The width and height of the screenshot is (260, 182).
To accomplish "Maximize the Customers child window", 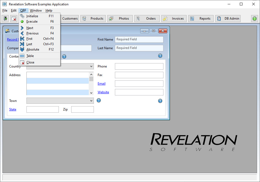I will (x=153, y=31).
